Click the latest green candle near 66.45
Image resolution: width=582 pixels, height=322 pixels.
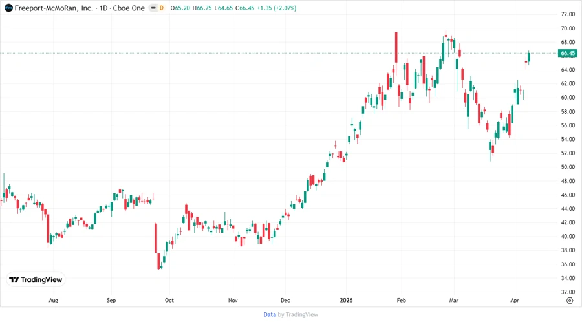click(x=528, y=57)
